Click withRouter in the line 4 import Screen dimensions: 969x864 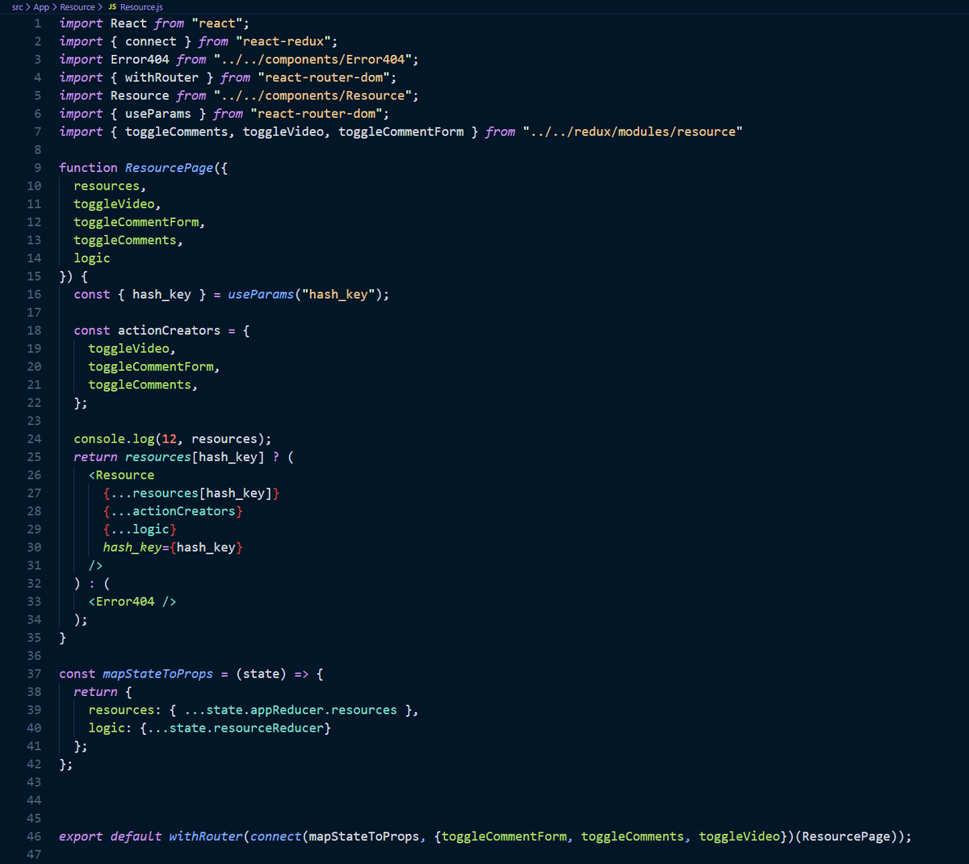(x=161, y=78)
